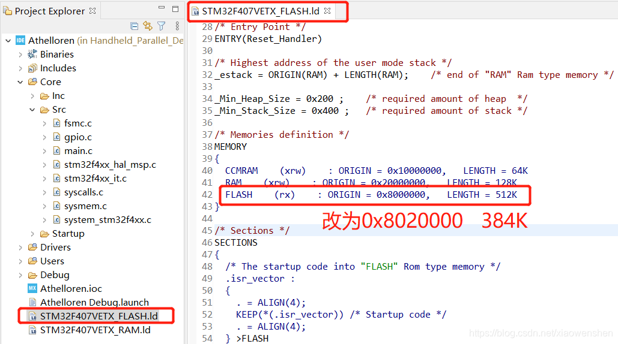Image resolution: width=618 pixels, height=344 pixels.
Task: Expand the Inc folder
Action: tap(32, 96)
